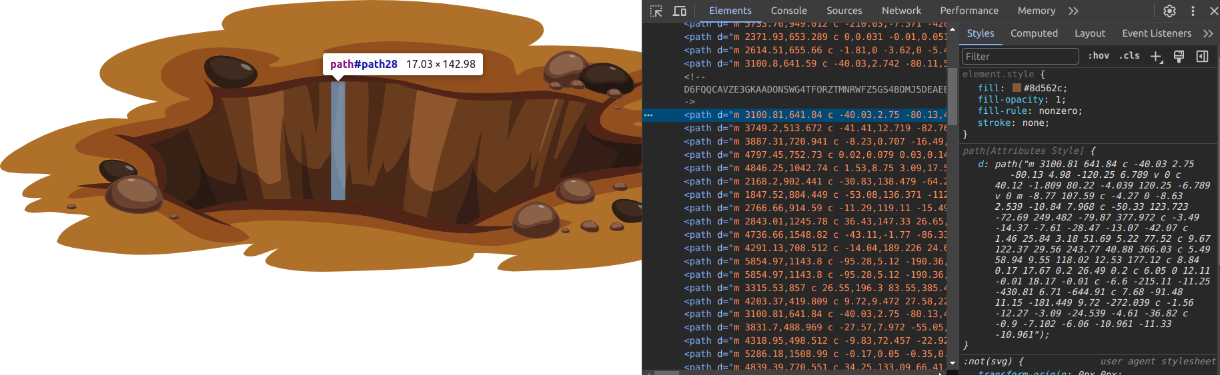Click the :not(svg) rule selector

[988, 362]
